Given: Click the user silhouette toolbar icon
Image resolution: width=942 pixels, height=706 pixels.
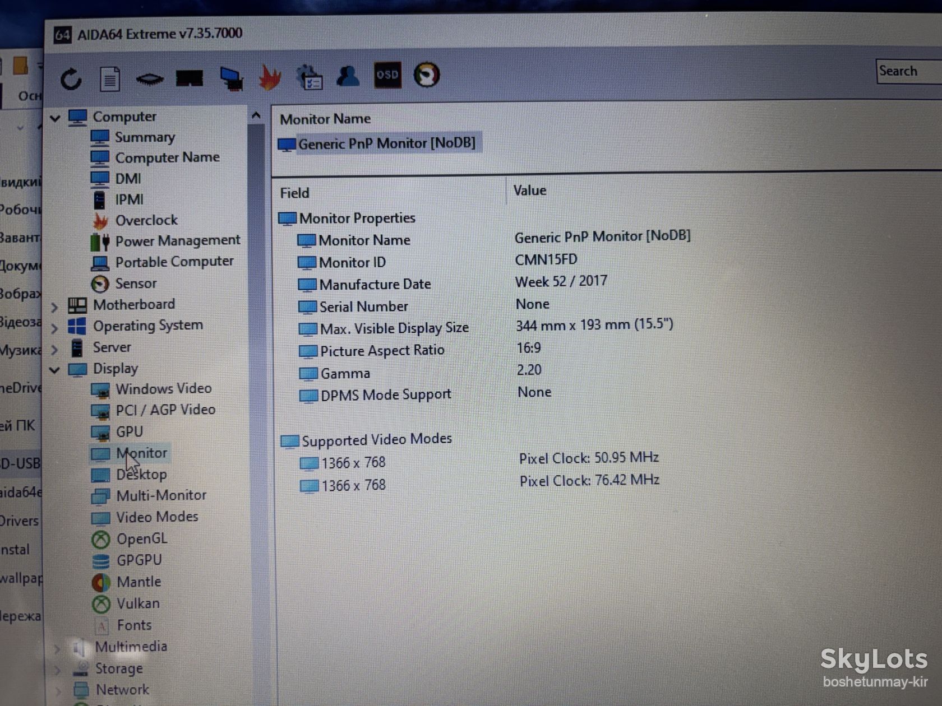Looking at the screenshot, I should pos(348,76).
